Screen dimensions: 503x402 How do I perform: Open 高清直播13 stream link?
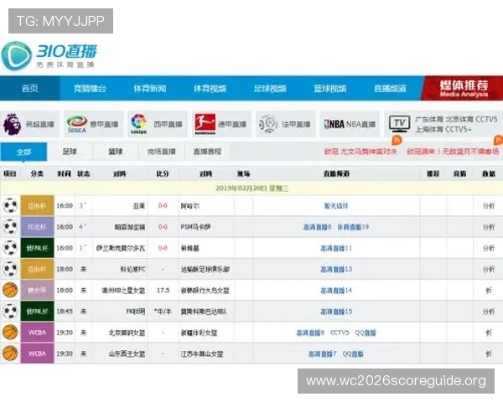(336, 270)
